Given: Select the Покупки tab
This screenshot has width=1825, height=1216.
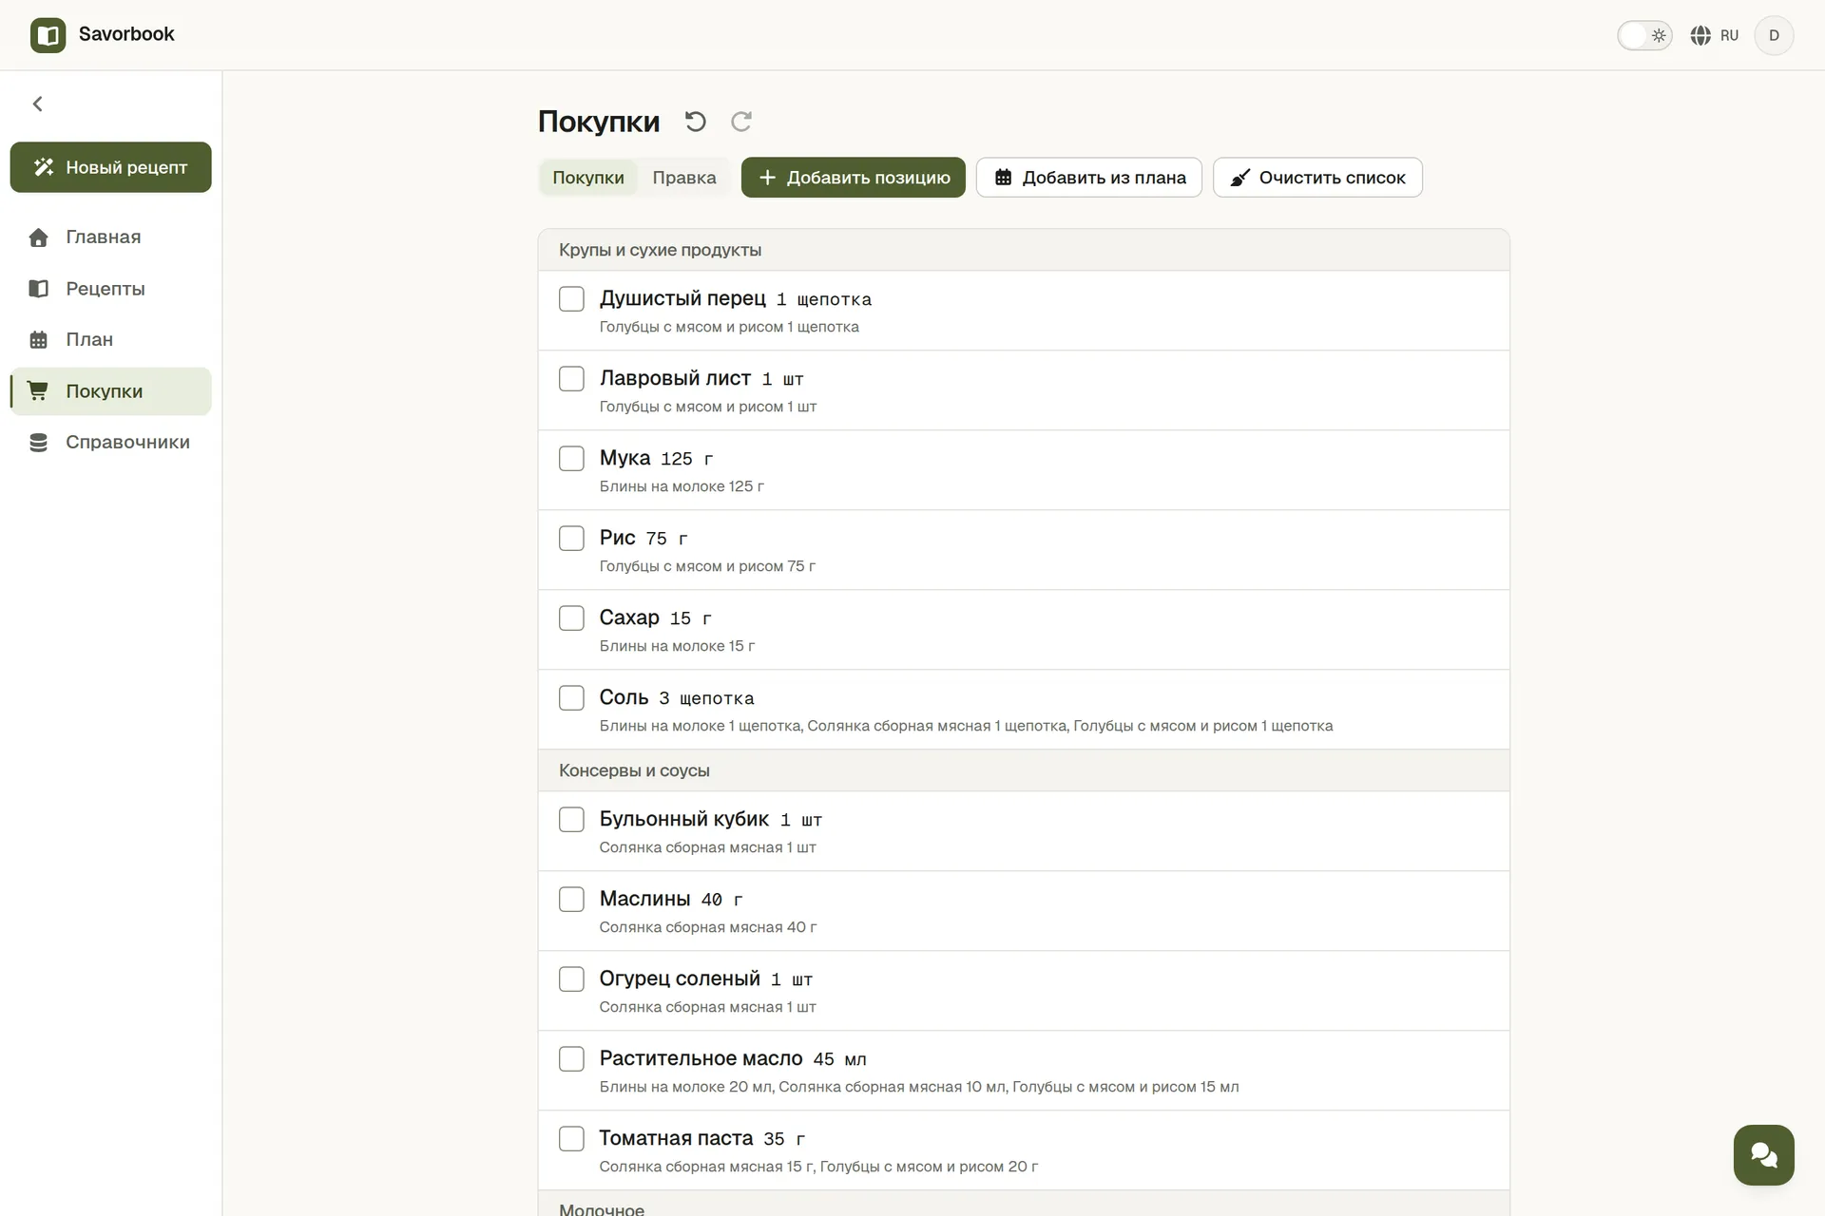Looking at the screenshot, I should [x=588, y=178].
